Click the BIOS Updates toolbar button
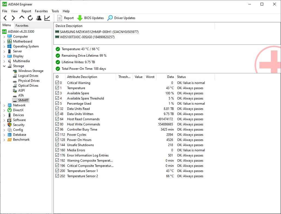Image resolution: width=281 pixels, height=214 pixels. pos(91,18)
